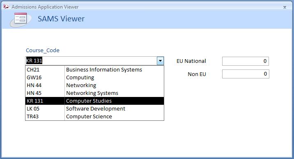Click the Non EU label
The width and height of the screenshot is (294, 159).
[197, 74]
